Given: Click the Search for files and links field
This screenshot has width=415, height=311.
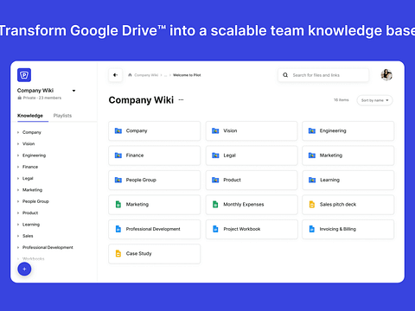Looking at the screenshot, I should pyautogui.click(x=323, y=75).
